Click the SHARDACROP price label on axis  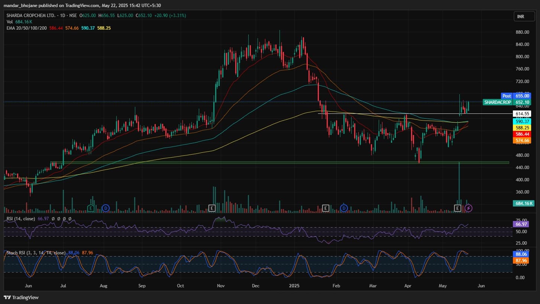(x=498, y=102)
